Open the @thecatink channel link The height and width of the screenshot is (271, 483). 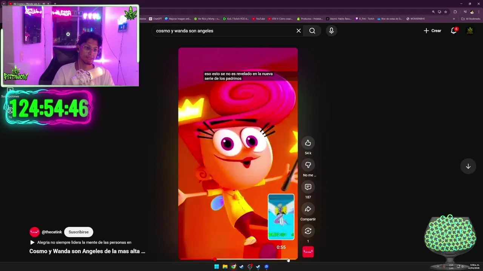52,232
